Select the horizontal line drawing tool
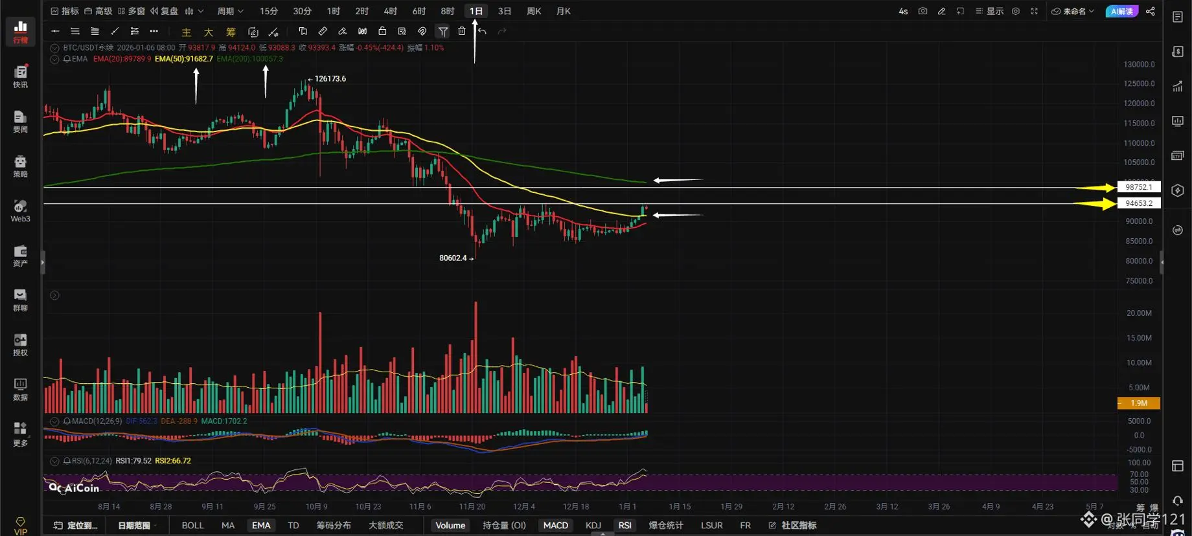 pyautogui.click(x=55, y=31)
